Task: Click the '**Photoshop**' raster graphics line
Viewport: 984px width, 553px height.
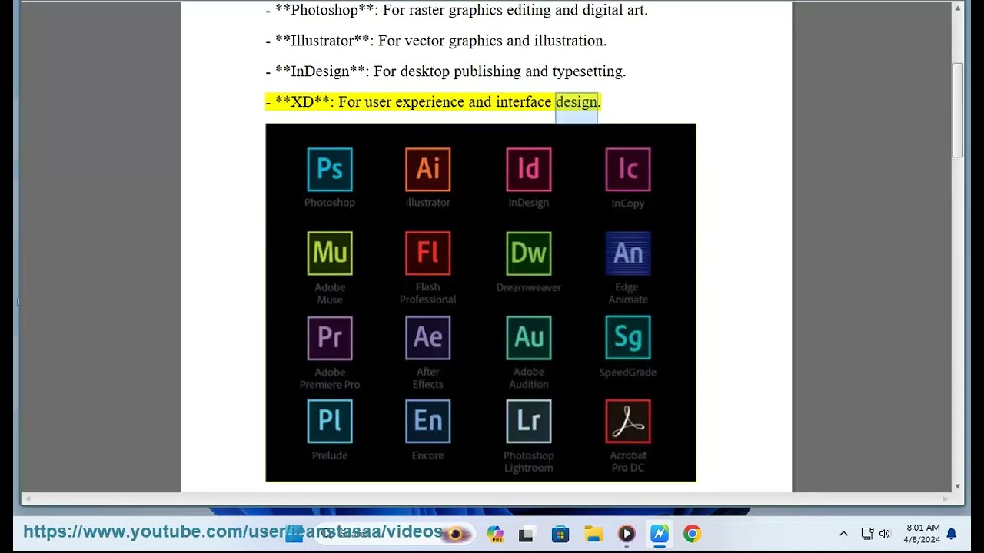Action: 457,10
